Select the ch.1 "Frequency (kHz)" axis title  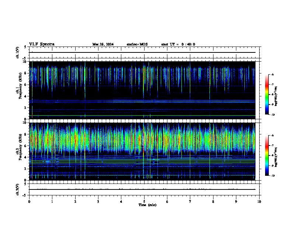pyautogui.click(x=20, y=86)
